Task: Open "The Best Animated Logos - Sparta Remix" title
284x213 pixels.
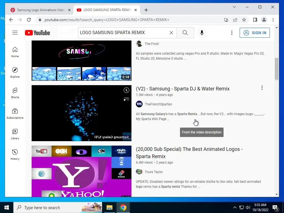Action: click(x=189, y=153)
